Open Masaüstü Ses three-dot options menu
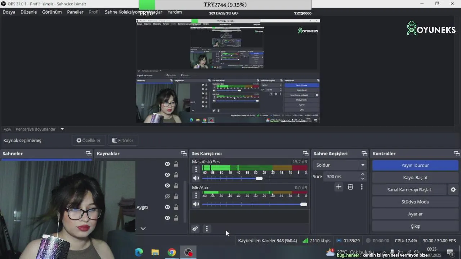The height and width of the screenshot is (259, 461). tap(196, 169)
